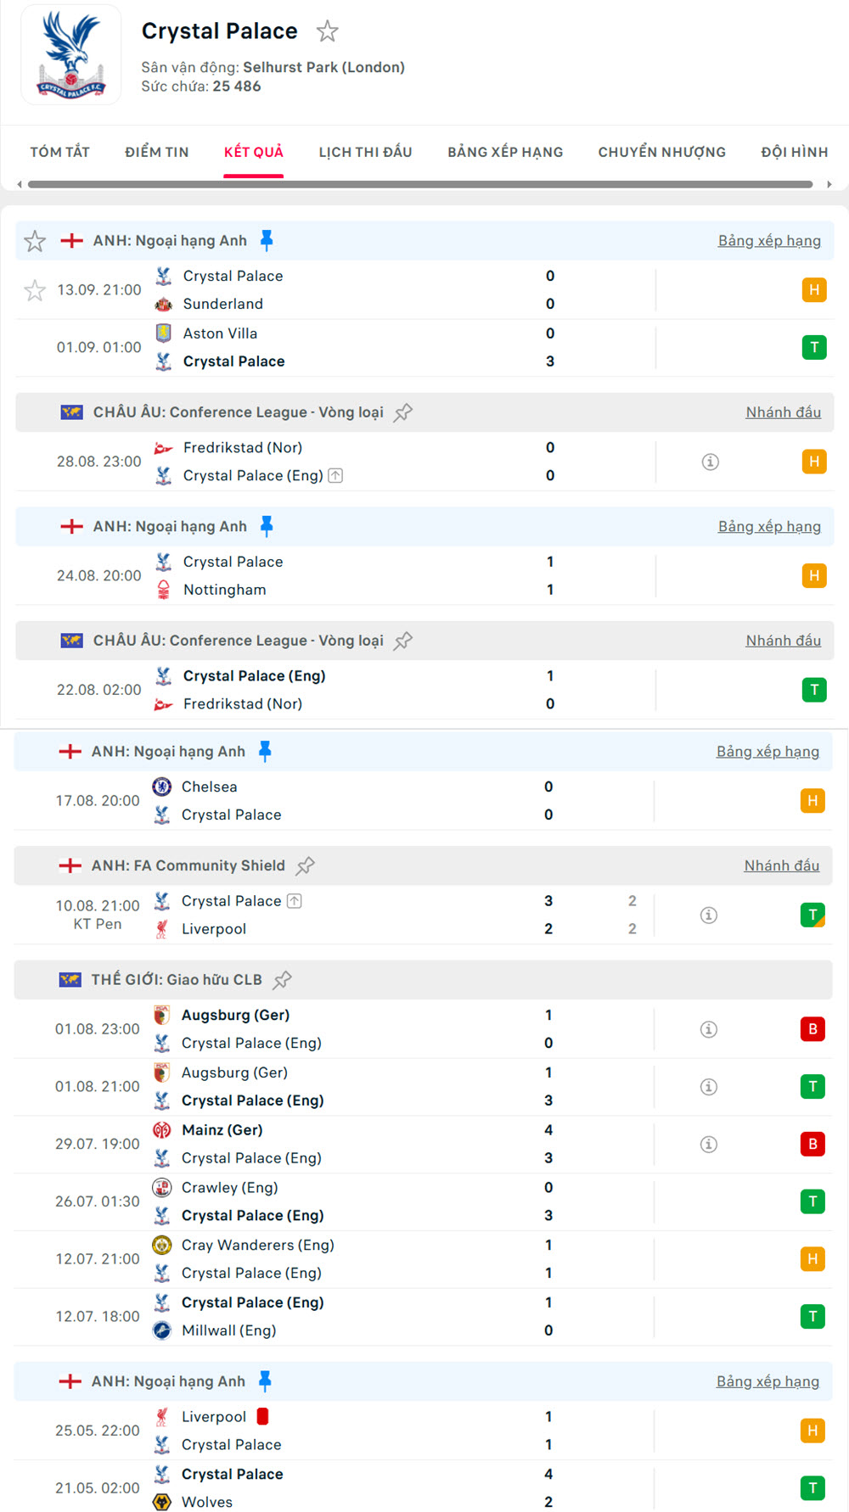The width and height of the screenshot is (849, 1512).
Task: Favorite Crystal Palace with the header star
Action: coord(327,32)
